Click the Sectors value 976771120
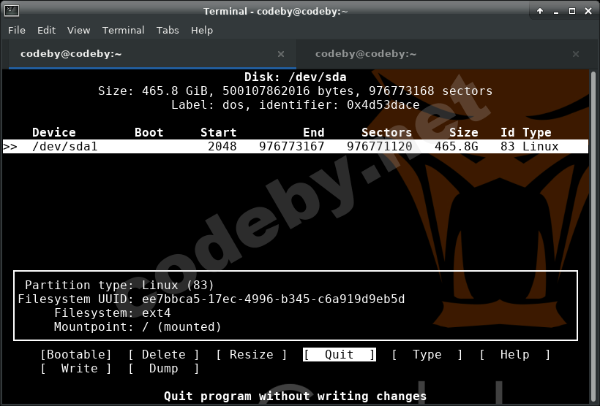Image resolution: width=600 pixels, height=406 pixels. pos(379,146)
